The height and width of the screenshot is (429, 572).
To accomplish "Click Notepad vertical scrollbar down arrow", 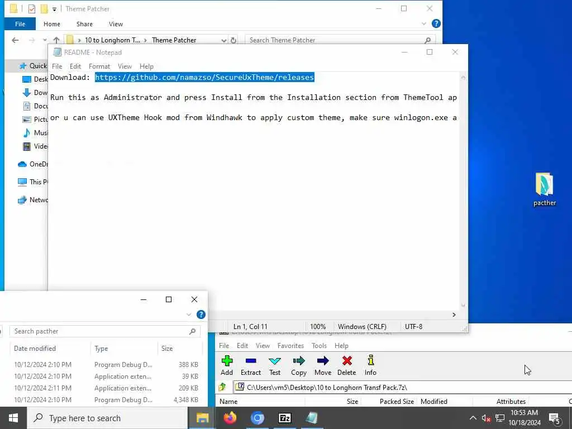I will (x=463, y=306).
